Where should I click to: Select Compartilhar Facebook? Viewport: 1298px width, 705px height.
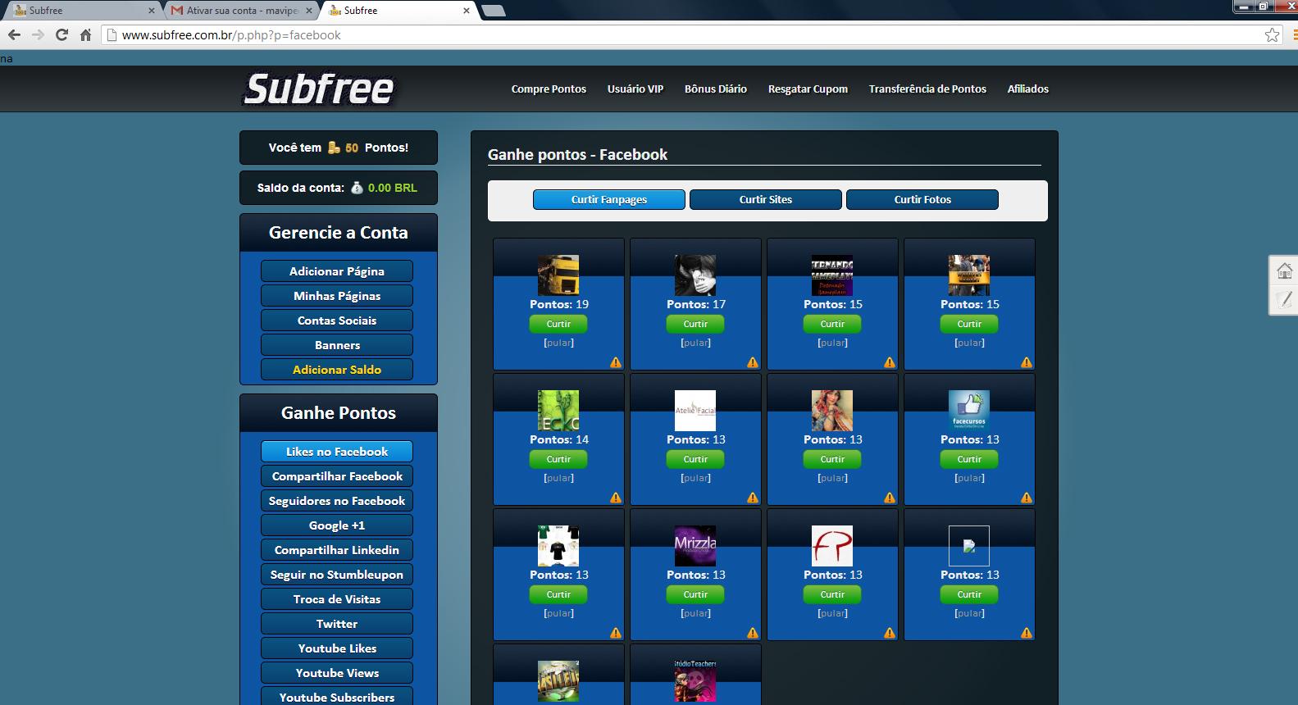click(337, 476)
